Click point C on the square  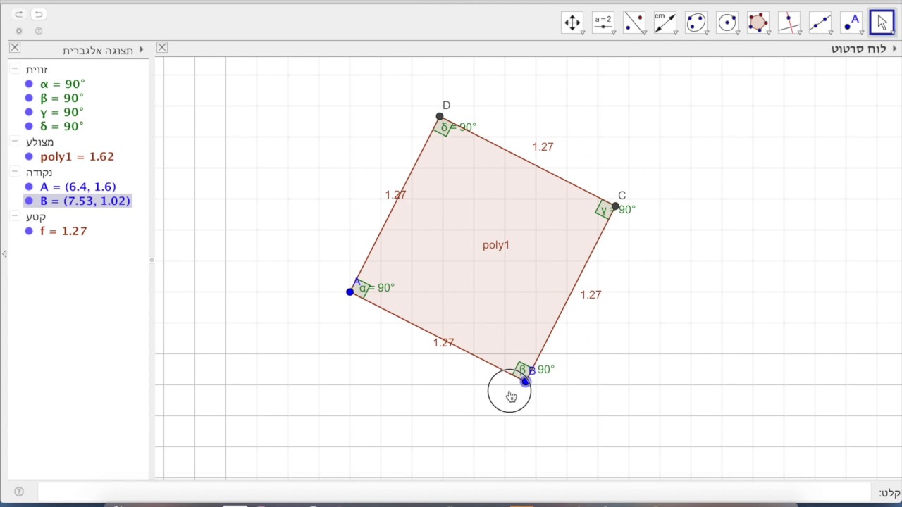(615, 206)
